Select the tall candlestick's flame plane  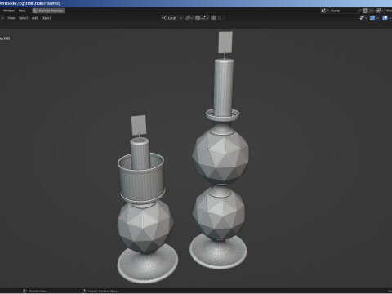[x=225, y=42]
